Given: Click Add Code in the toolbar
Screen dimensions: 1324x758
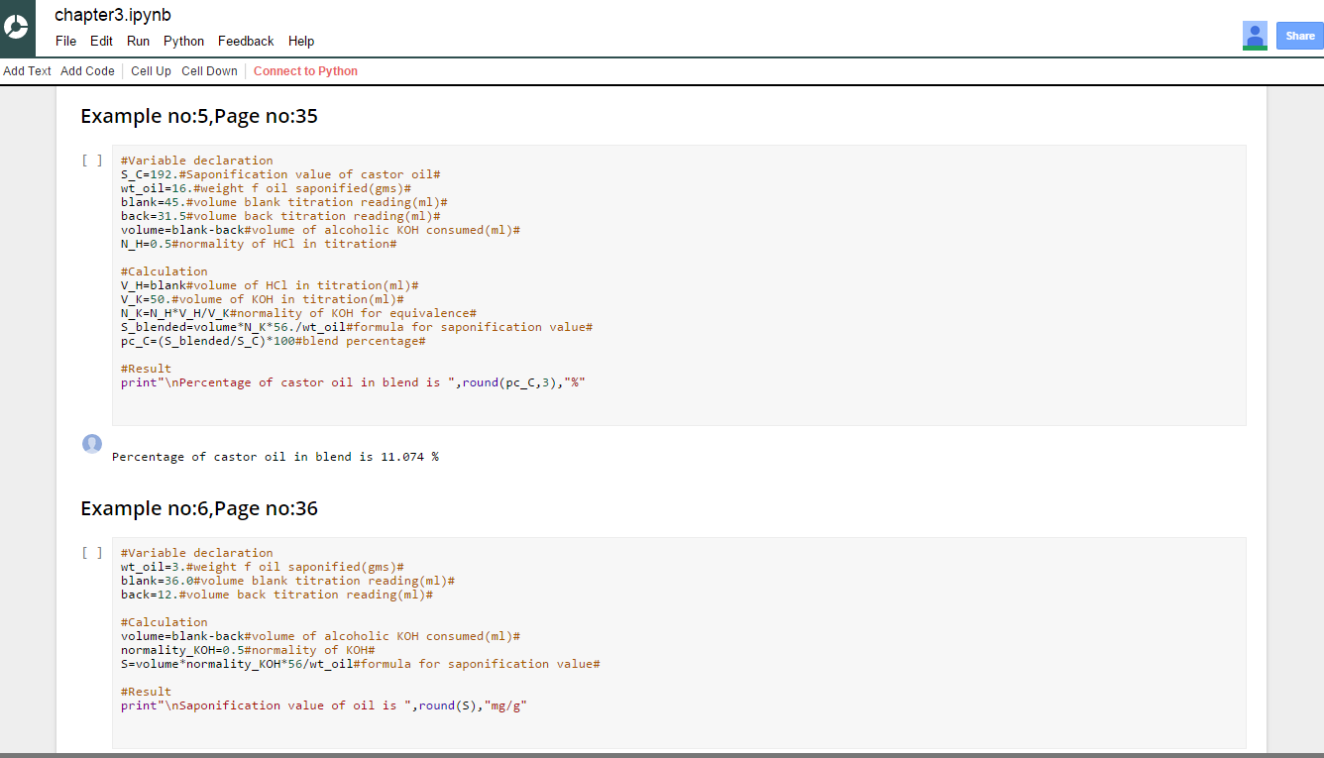Looking at the screenshot, I should 87,71.
